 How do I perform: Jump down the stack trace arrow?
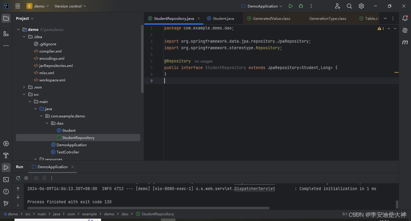18,197
